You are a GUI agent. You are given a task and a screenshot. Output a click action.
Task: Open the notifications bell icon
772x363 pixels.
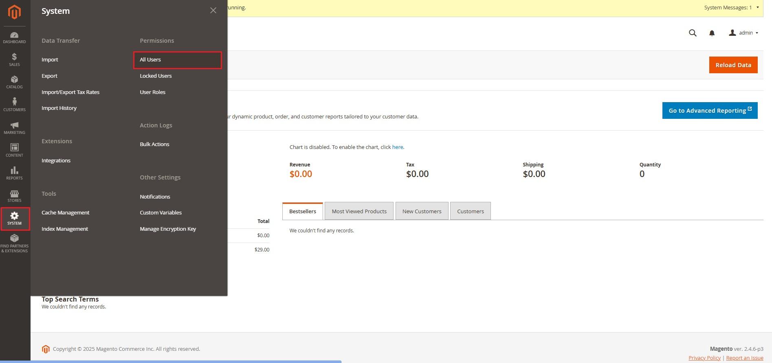tap(712, 33)
